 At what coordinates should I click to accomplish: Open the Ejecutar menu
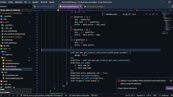[35, 2]
